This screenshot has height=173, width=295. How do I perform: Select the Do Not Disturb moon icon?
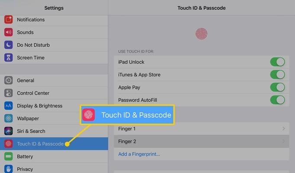click(x=9, y=45)
